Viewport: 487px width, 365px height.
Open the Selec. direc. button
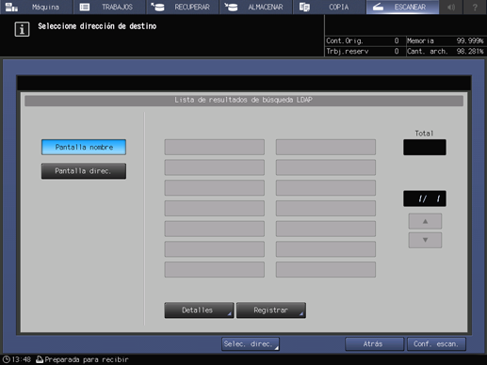tap(251, 344)
